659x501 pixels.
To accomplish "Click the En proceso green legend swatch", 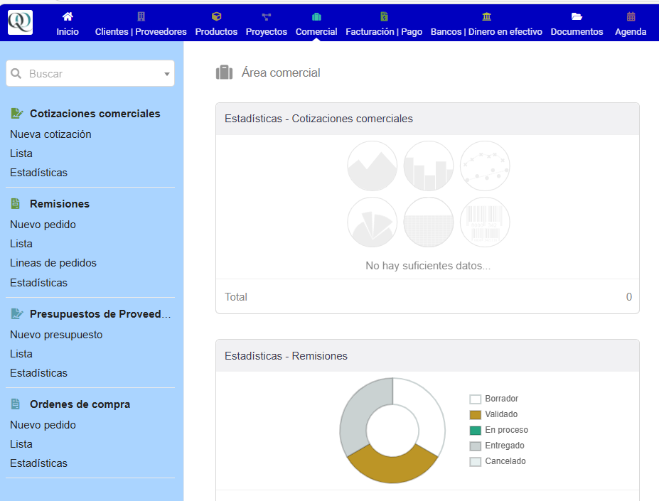I will 476,430.
